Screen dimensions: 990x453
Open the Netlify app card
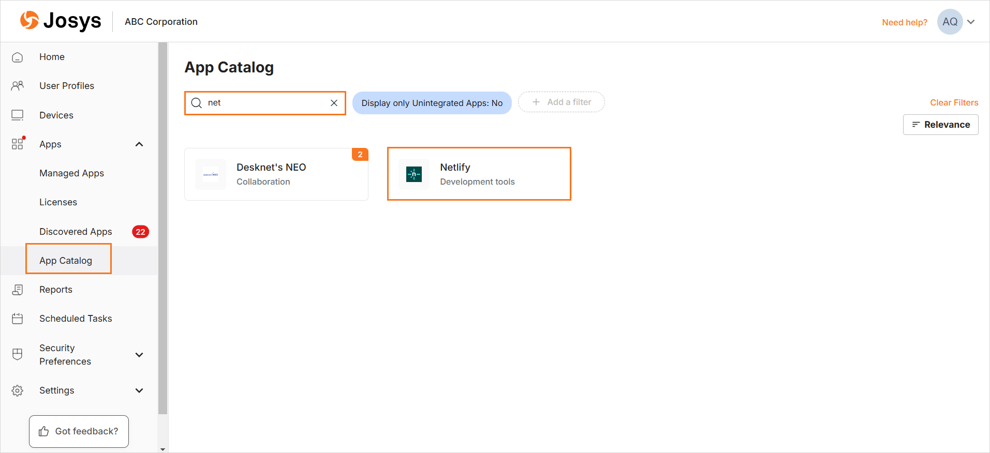point(479,174)
